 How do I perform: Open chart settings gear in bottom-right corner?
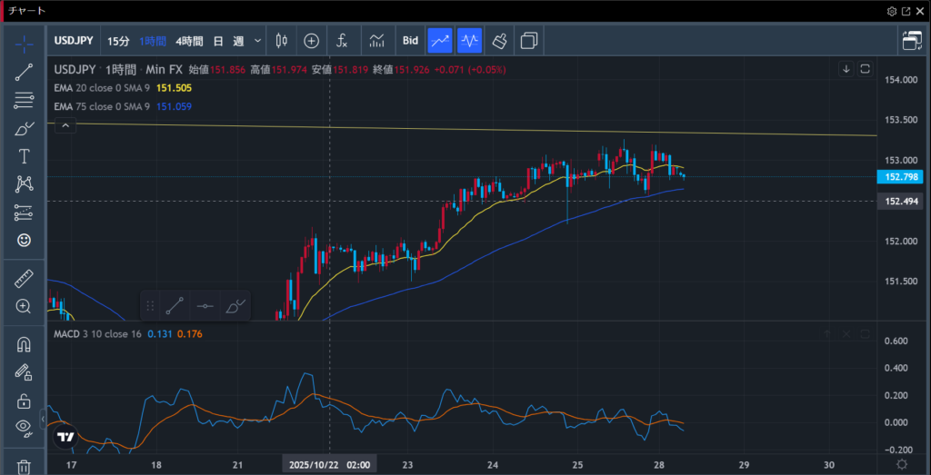coord(901,464)
